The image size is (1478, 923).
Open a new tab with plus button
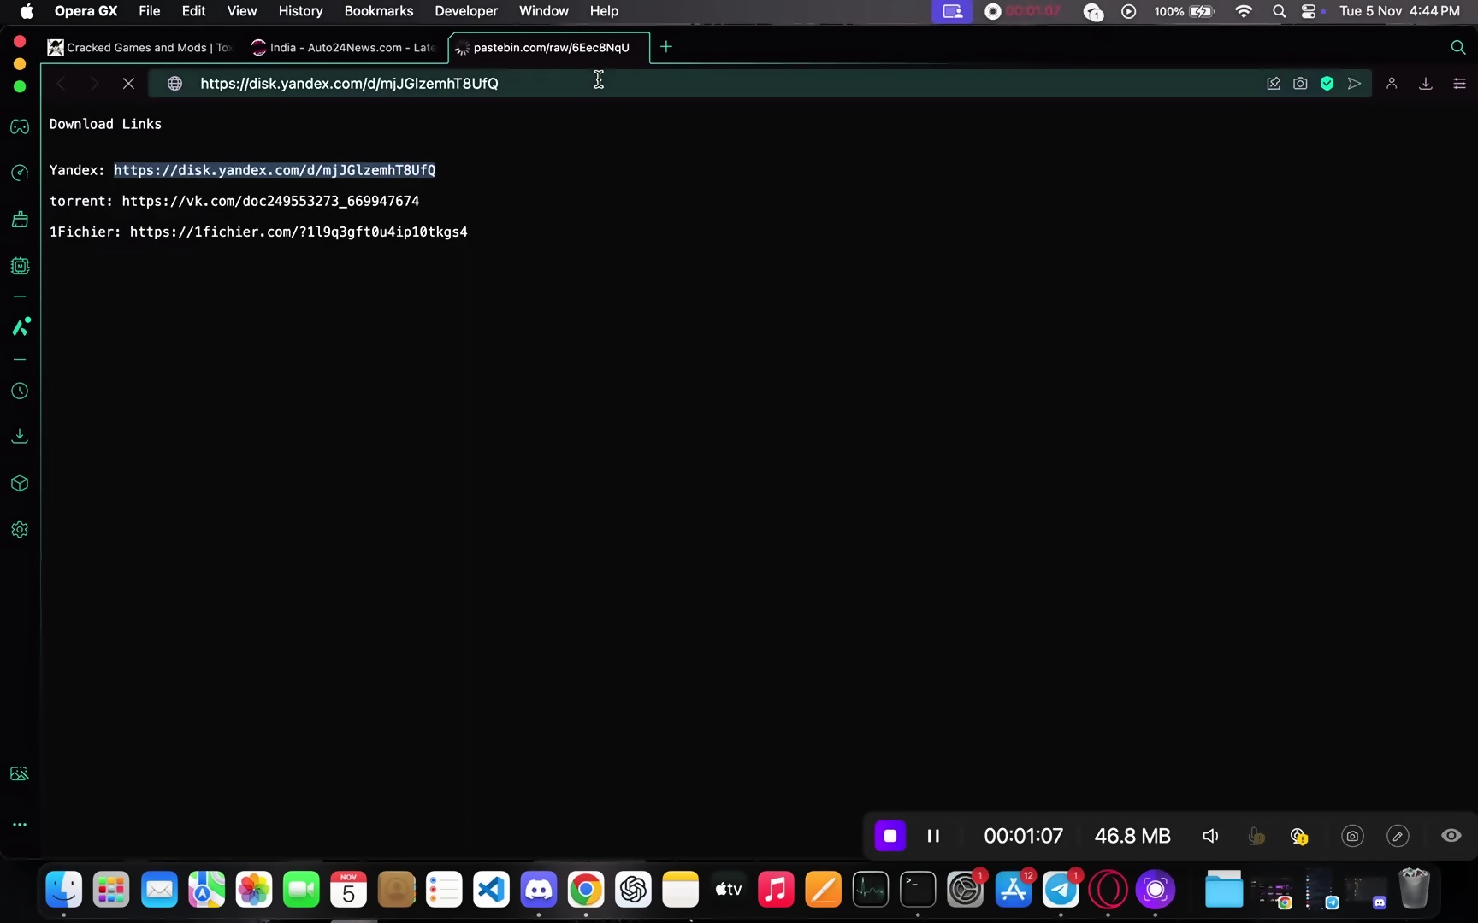[x=666, y=47]
